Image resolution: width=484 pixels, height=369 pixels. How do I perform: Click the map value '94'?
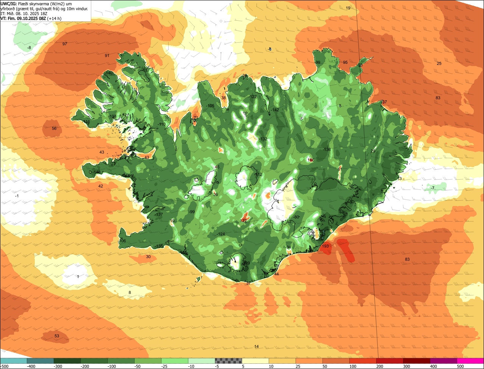coord(289,248)
